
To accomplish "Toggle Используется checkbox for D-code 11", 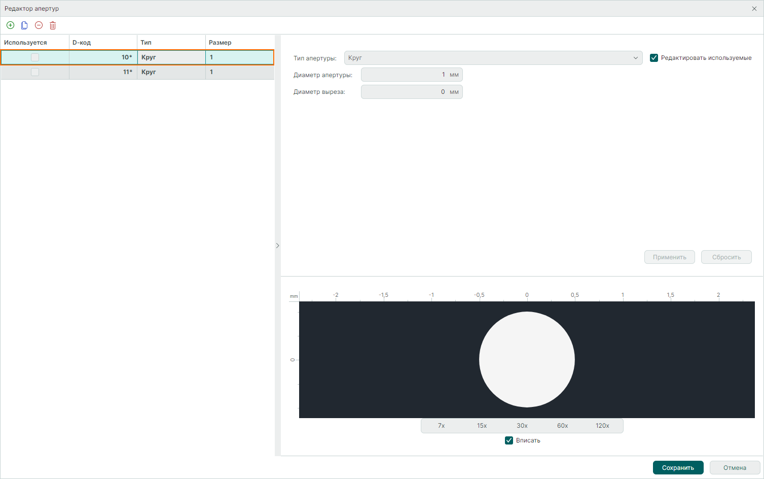I will (35, 72).
